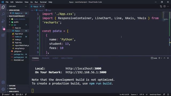Open the feedback icon in status bar

click(164, 94)
